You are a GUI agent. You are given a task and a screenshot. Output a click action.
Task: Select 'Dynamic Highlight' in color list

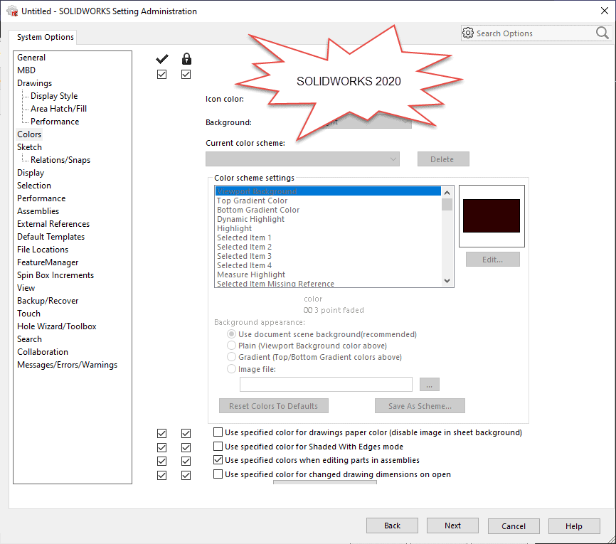(328, 219)
